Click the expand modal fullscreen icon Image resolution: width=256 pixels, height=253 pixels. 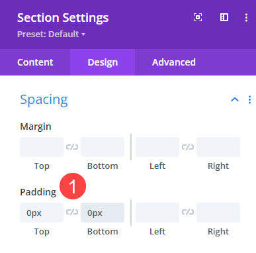pyautogui.click(x=198, y=17)
